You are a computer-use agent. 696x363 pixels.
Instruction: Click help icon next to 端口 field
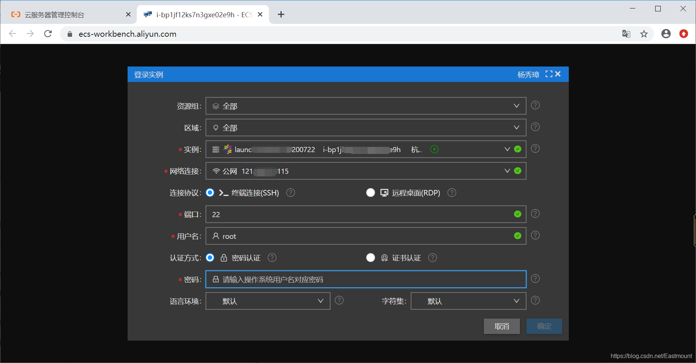click(535, 214)
